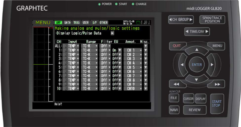The height and width of the screenshot is (127, 241).
Task: Open channel 8 Misc. arrow
Action: click(146, 80)
